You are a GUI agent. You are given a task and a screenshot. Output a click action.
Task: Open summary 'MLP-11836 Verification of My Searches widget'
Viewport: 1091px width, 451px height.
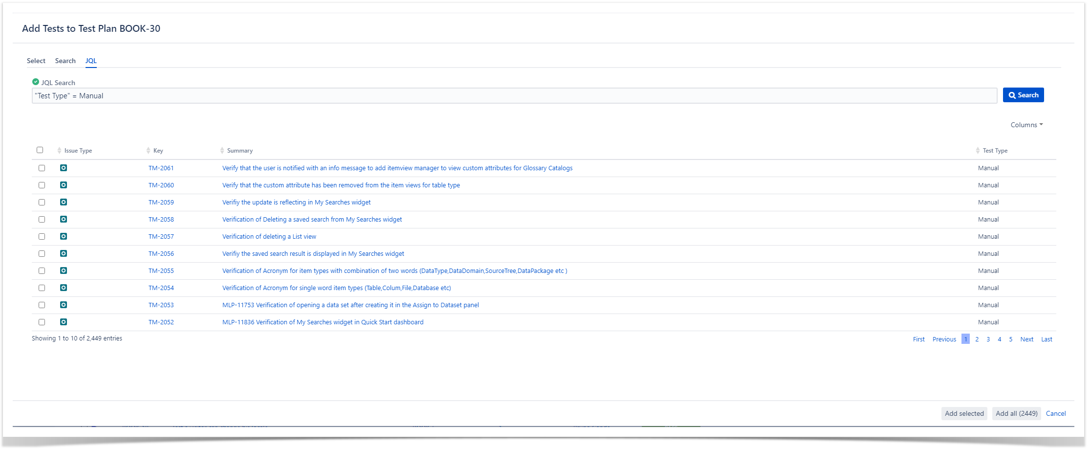(323, 322)
